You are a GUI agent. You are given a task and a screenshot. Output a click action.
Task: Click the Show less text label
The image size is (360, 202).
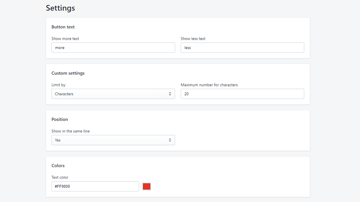coord(193,39)
